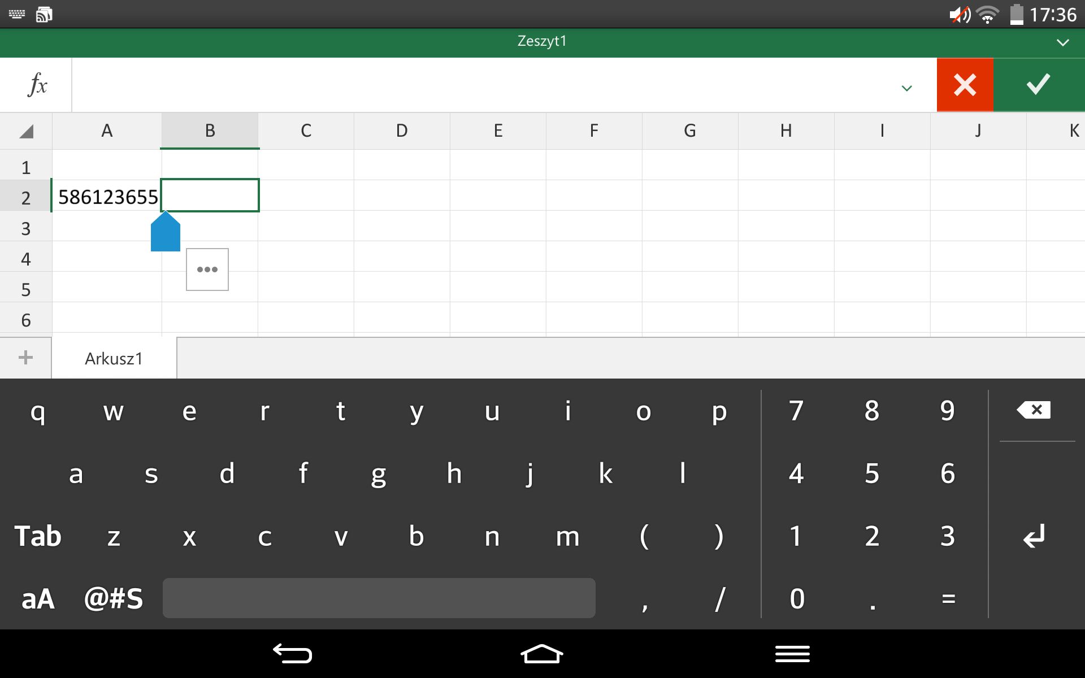Confirm cell entry with green checkmark

tap(1039, 85)
